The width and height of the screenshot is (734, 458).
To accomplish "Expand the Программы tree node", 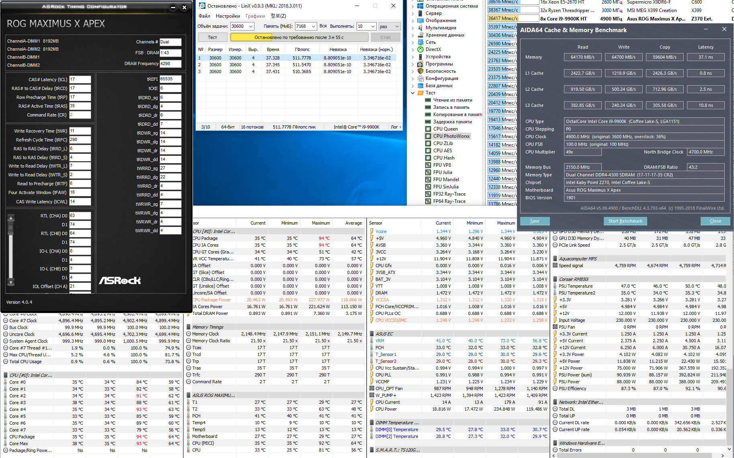I will 412,64.
